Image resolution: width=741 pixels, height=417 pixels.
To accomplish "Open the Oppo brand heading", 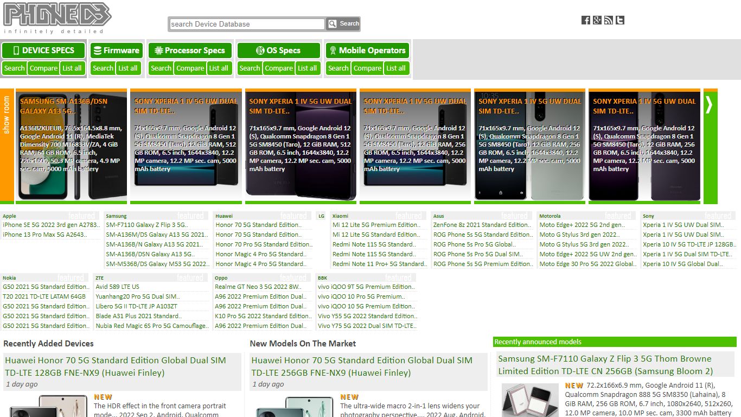I will pos(221,278).
